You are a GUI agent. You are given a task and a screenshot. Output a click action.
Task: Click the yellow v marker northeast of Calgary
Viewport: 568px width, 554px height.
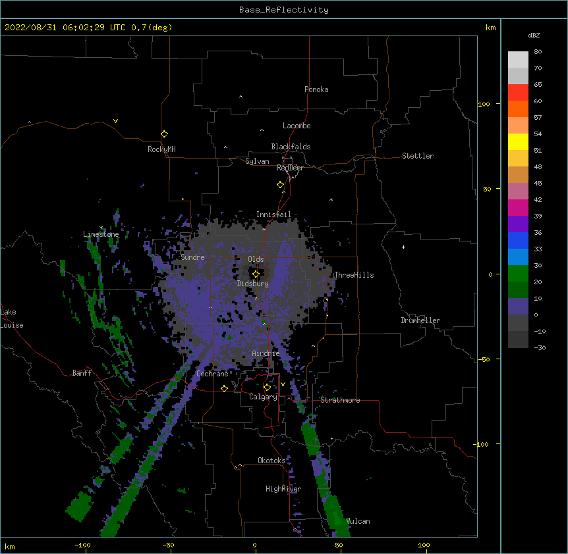tap(283, 384)
